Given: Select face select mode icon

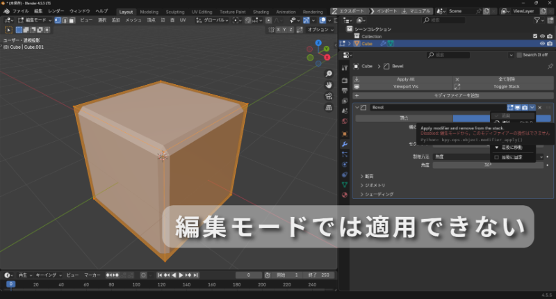Looking at the screenshot, I should 72,20.
